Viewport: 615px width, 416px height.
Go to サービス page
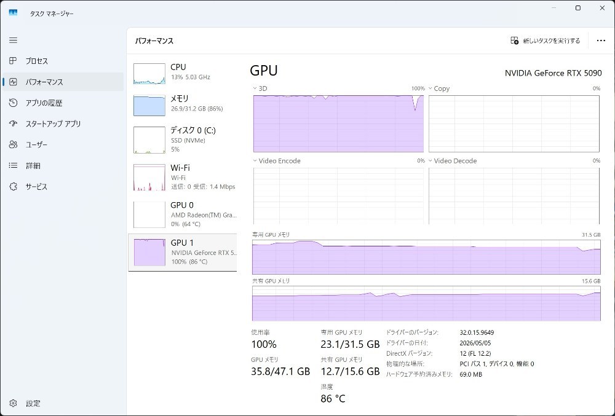point(63,186)
